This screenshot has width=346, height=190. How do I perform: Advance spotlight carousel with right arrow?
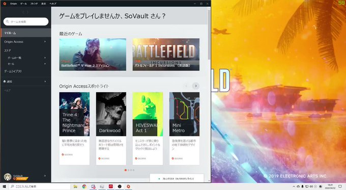click(x=196, y=86)
